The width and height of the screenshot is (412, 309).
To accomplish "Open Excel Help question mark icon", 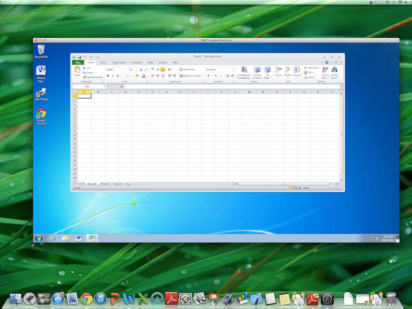I will pos(327,62).
